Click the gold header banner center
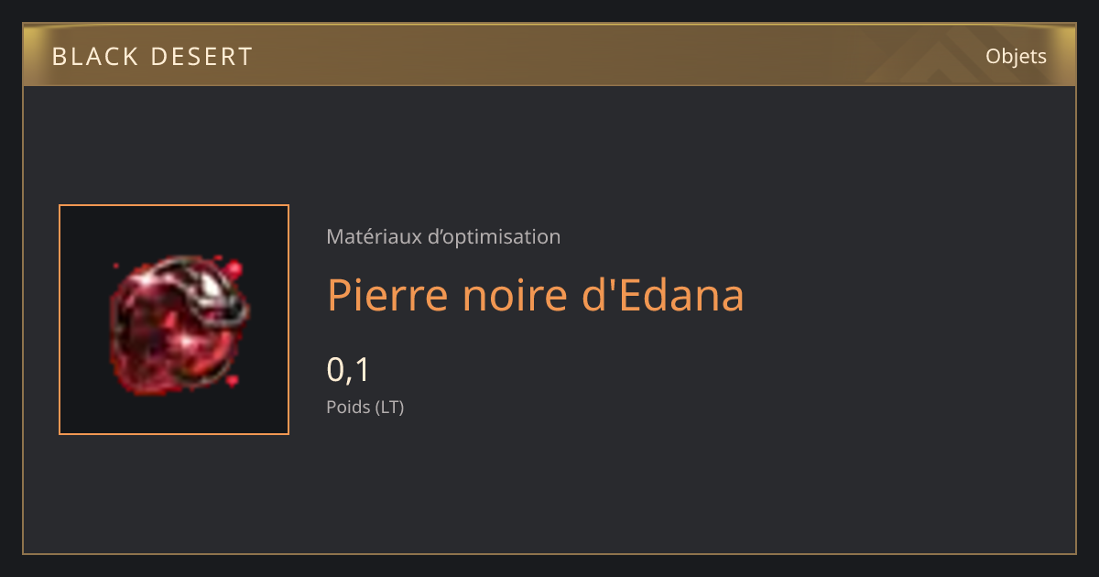Screen dimensions: 1099x577 coord(549,55)
